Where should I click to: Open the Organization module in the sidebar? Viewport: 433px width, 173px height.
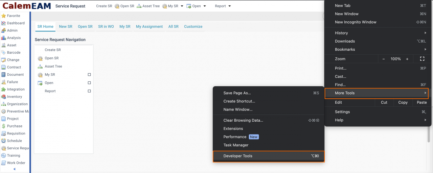coord(15,104)
